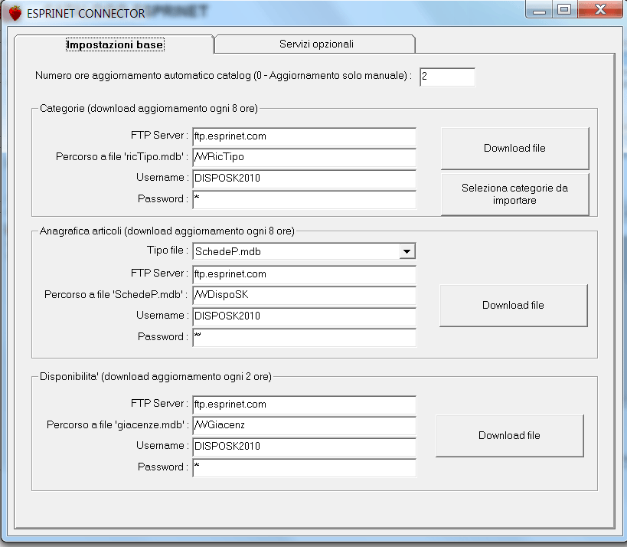
Task: Edit the Anagrafica articoli Username field
Action: pyautogui.click(x=304, y=316)
